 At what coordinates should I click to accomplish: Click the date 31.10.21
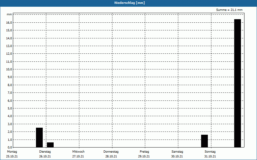click(x=210, y=156)
